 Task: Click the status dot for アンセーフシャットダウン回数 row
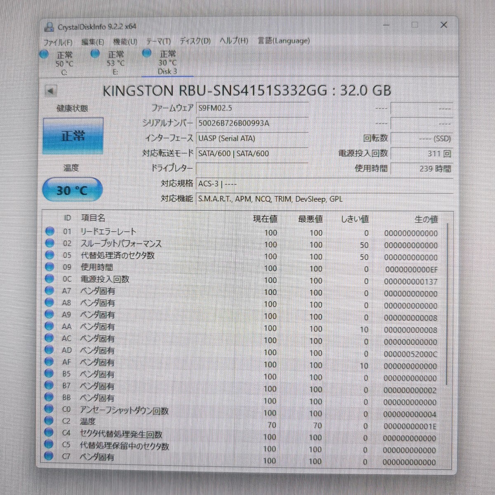pyautogui.click(x=49, y=409)
